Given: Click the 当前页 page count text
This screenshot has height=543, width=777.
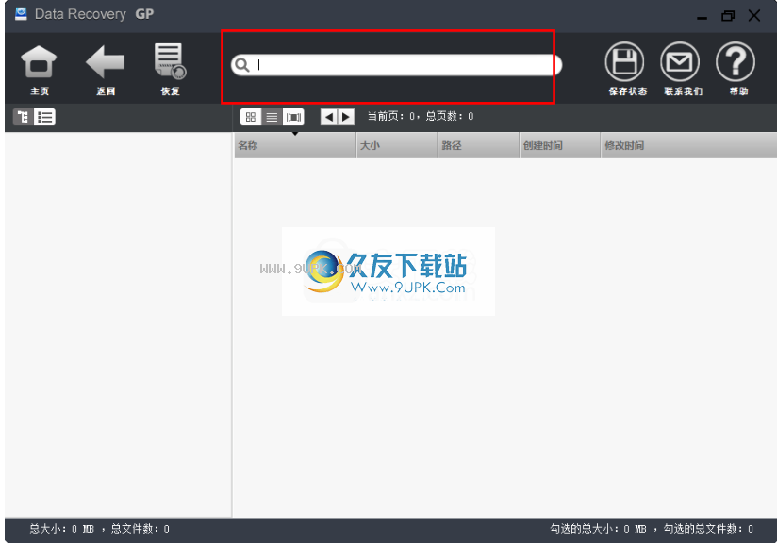Looking at the screenshot, I should pos(421,117).
